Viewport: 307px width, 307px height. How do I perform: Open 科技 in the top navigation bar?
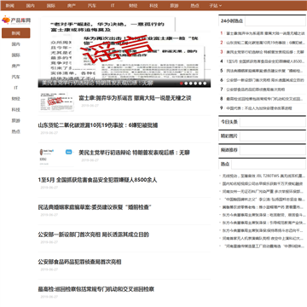pos(153,5)
